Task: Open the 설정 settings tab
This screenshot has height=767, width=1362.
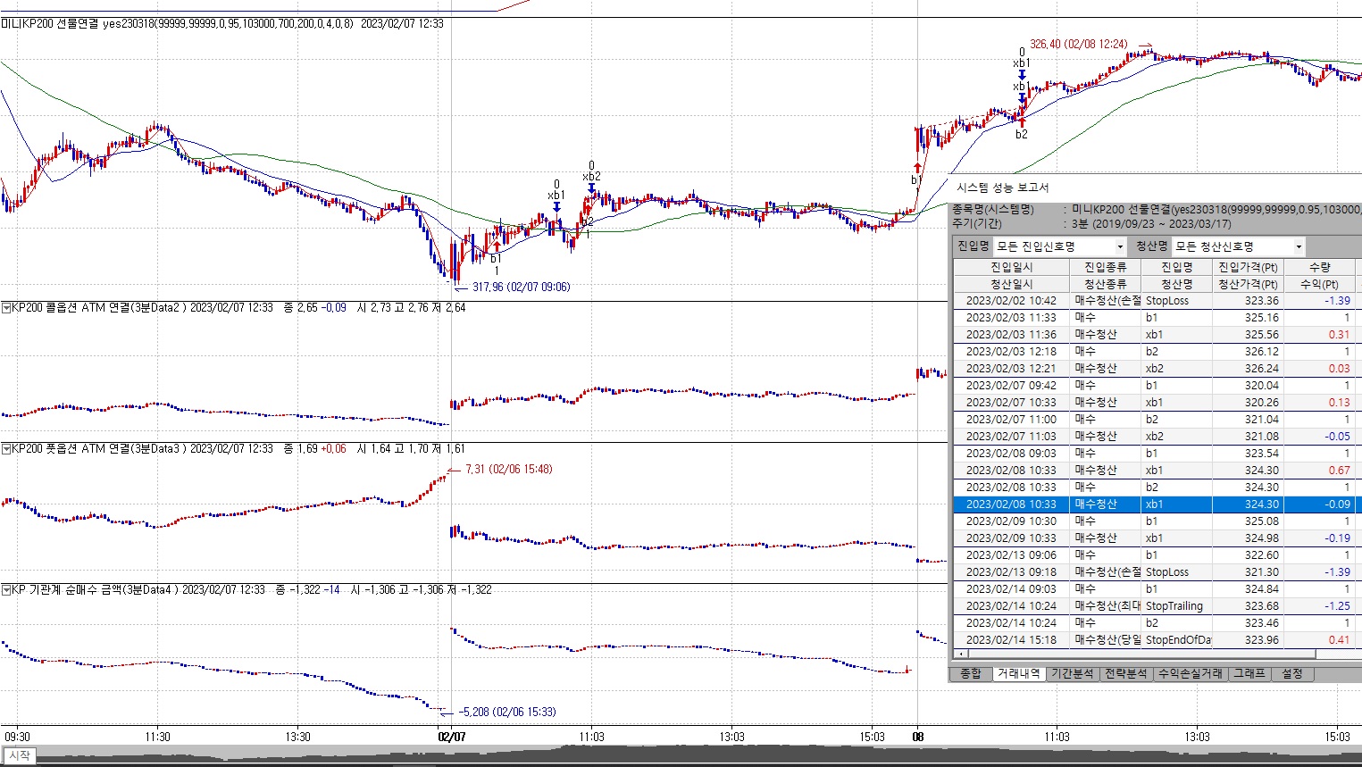Action: point(1291,673)
